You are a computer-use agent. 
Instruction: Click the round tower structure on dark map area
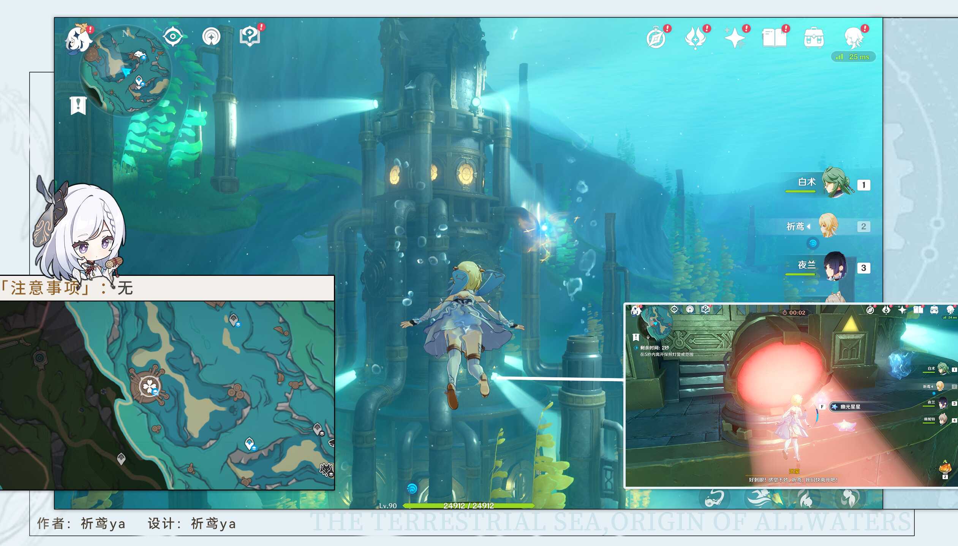[40, 358]
